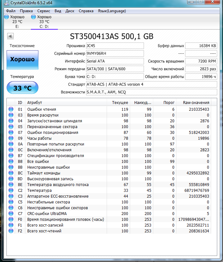Click raw value 2023502711 of Всего хост-записей
The width and height of the screenshot is (223, 262).
click(198, 225)
